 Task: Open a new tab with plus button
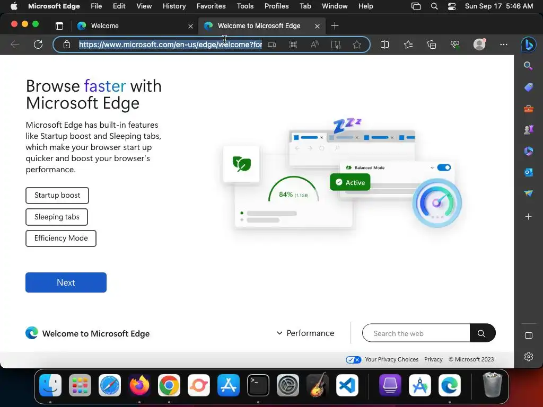(x=335, y=26)
